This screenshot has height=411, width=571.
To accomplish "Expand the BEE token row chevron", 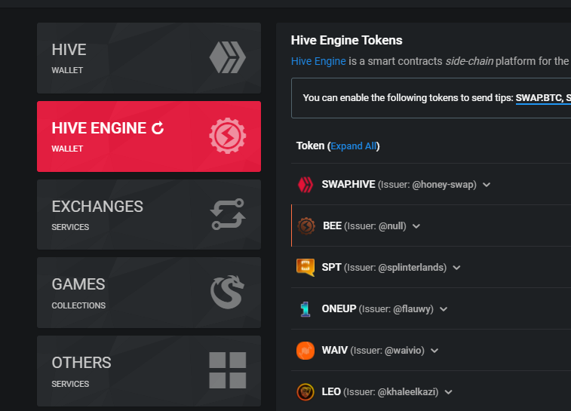I will 416,226.
